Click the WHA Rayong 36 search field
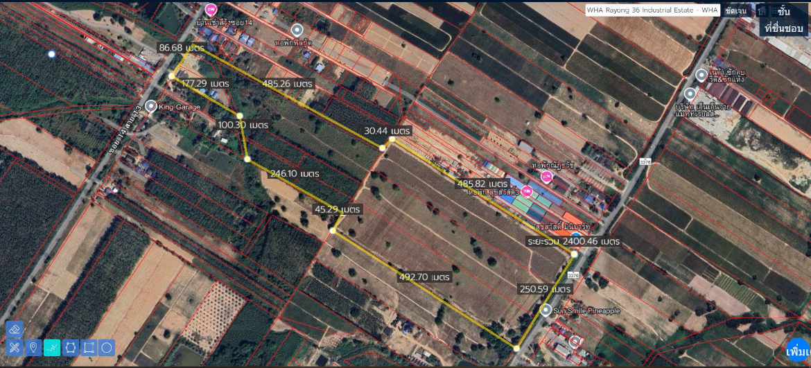Viewport: 811px width, 368px height. [652, 10]
